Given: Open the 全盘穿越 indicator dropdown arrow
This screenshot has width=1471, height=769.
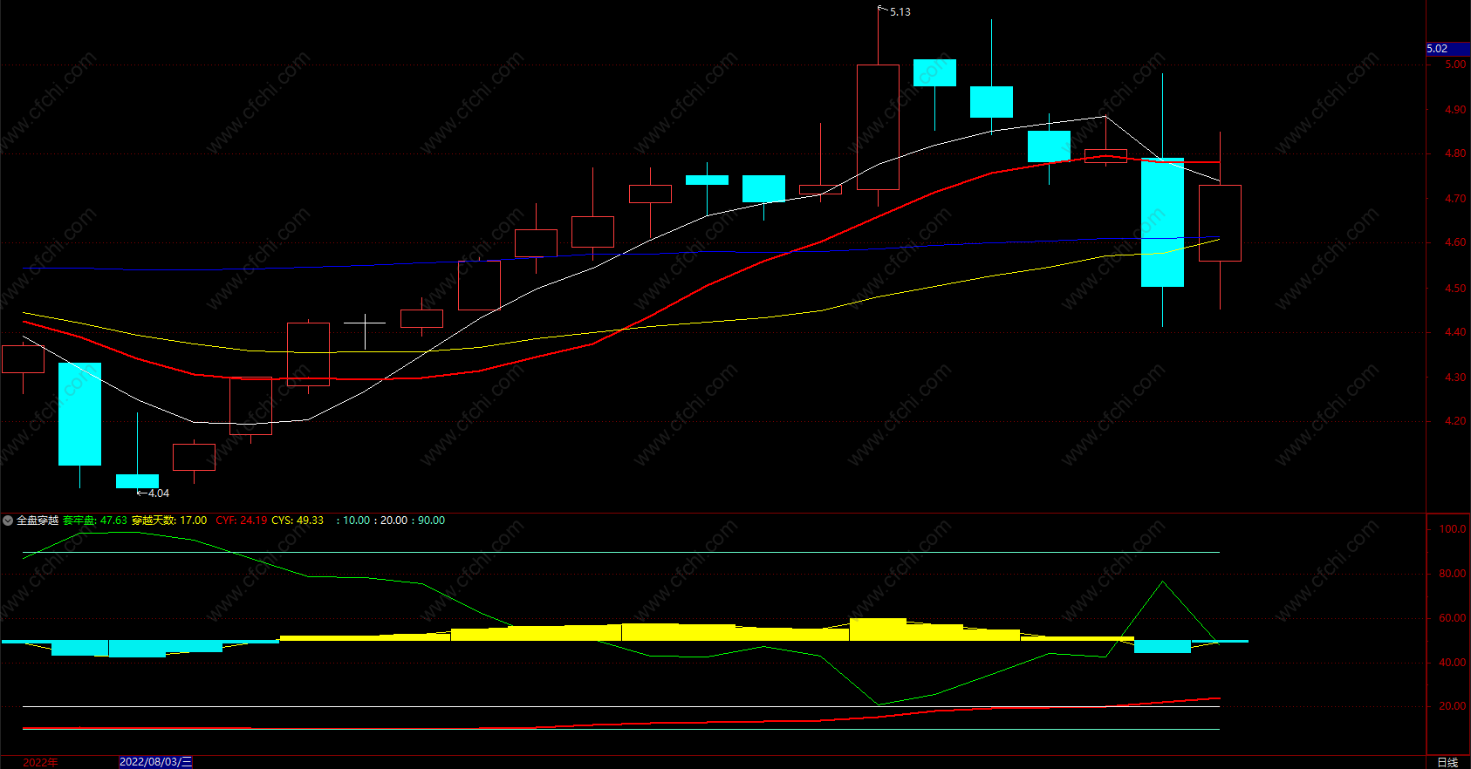Looking at the screenshot, I should tap(8, 521).
